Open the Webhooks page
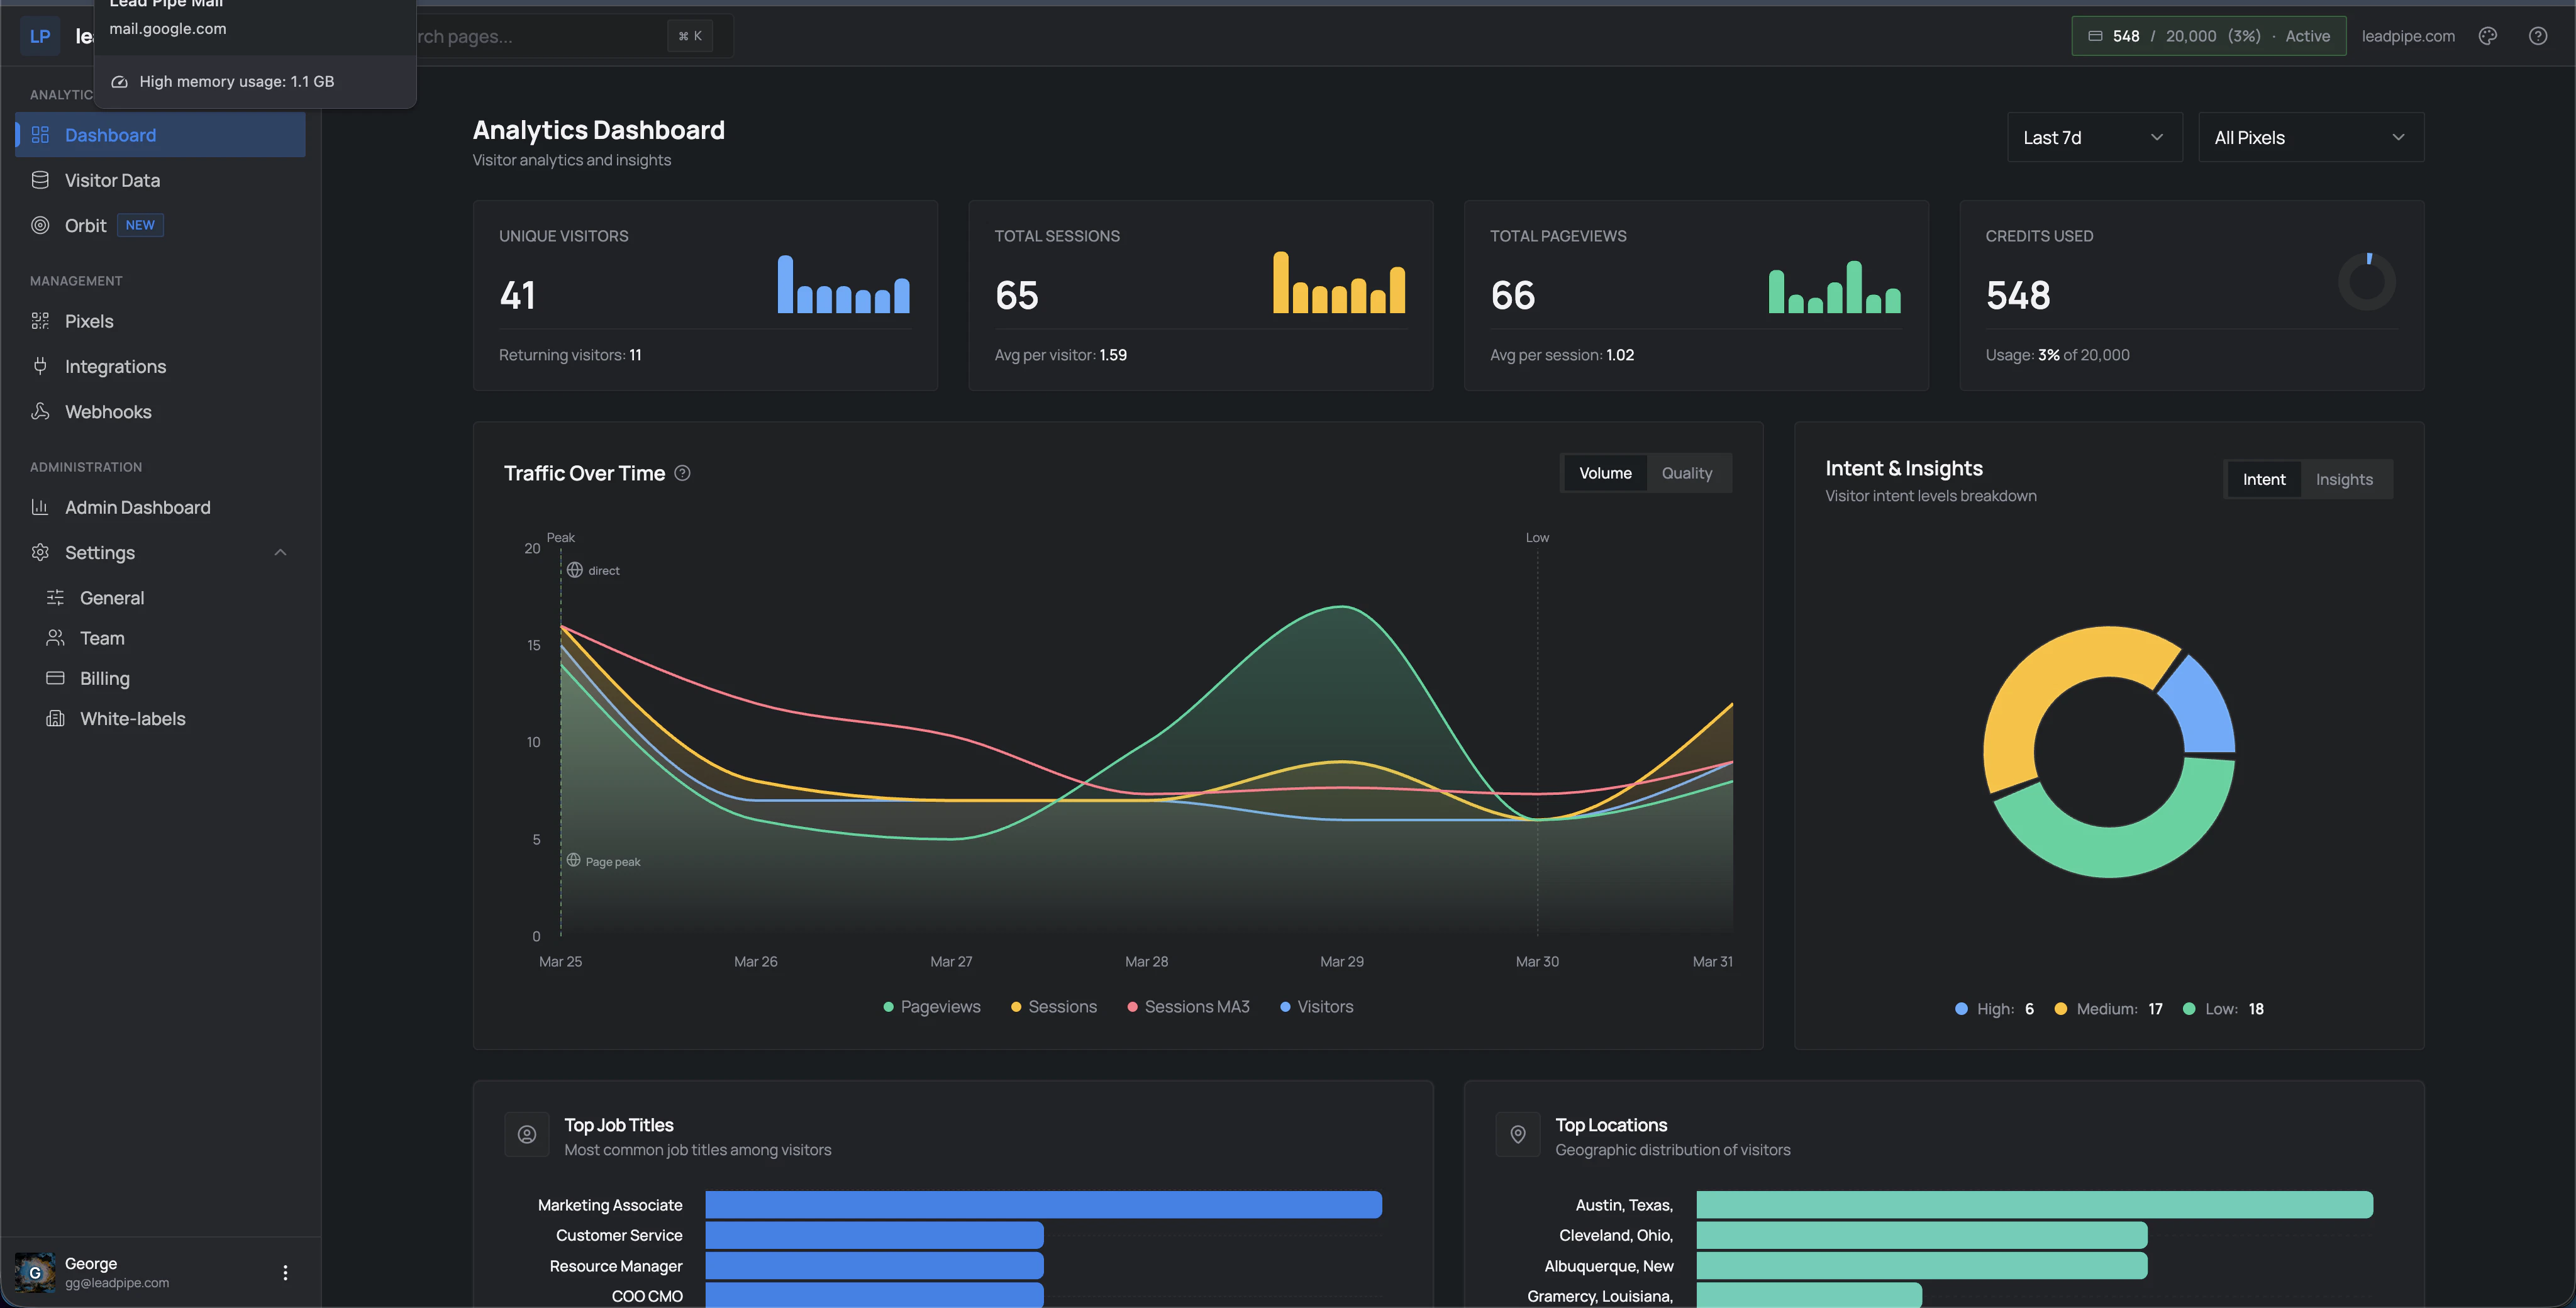Screen dimensions: 2576x1308 [x=108, y=411]
